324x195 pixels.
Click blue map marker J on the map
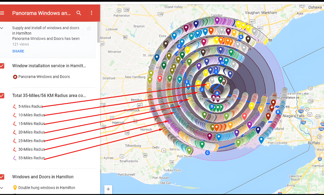pyautogui.click(x=202, y=89)
